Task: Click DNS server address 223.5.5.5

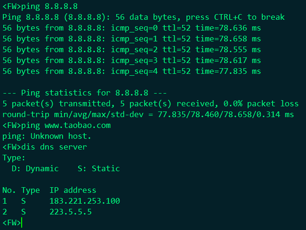Action: point(70,212)
